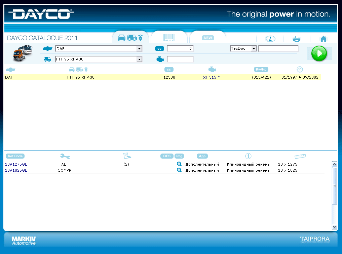Click the printer icon
The width and height of the screenshot is (342, 254).
coord(297,39)
